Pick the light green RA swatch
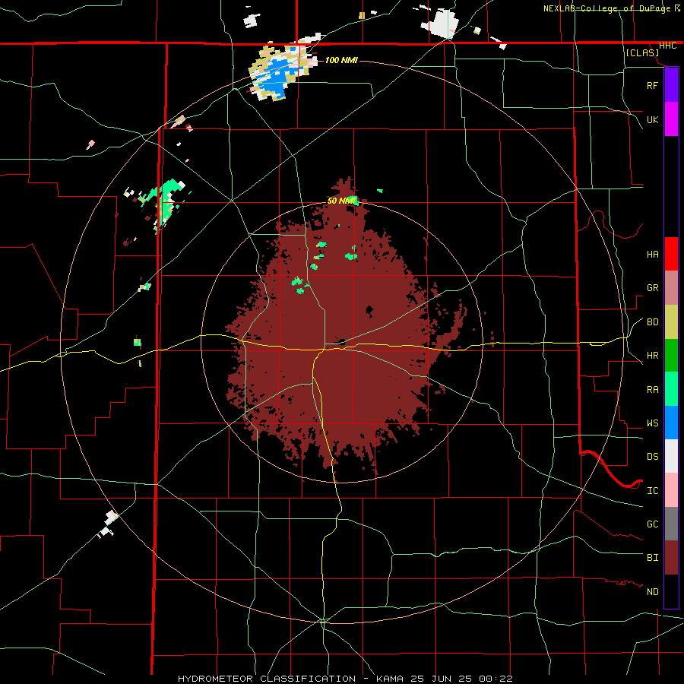Viewport: 684px width, 684px height. click(x=671, y=389)
